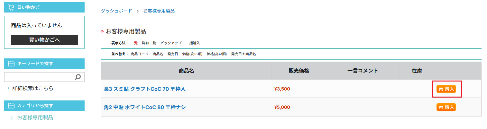Click folder icon beside キーワードで探す
Screen dimensions: 487x129
(x=11, y=64)
